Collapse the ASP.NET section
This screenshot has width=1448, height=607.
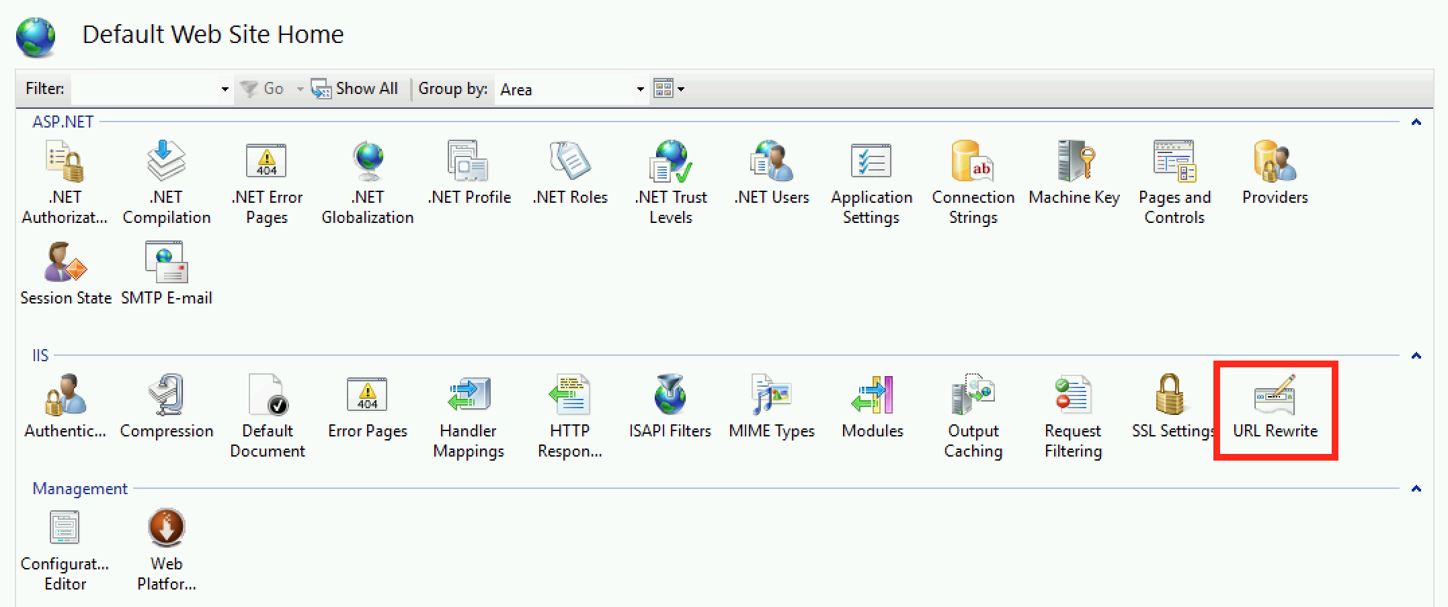(x=1416, y=122)
